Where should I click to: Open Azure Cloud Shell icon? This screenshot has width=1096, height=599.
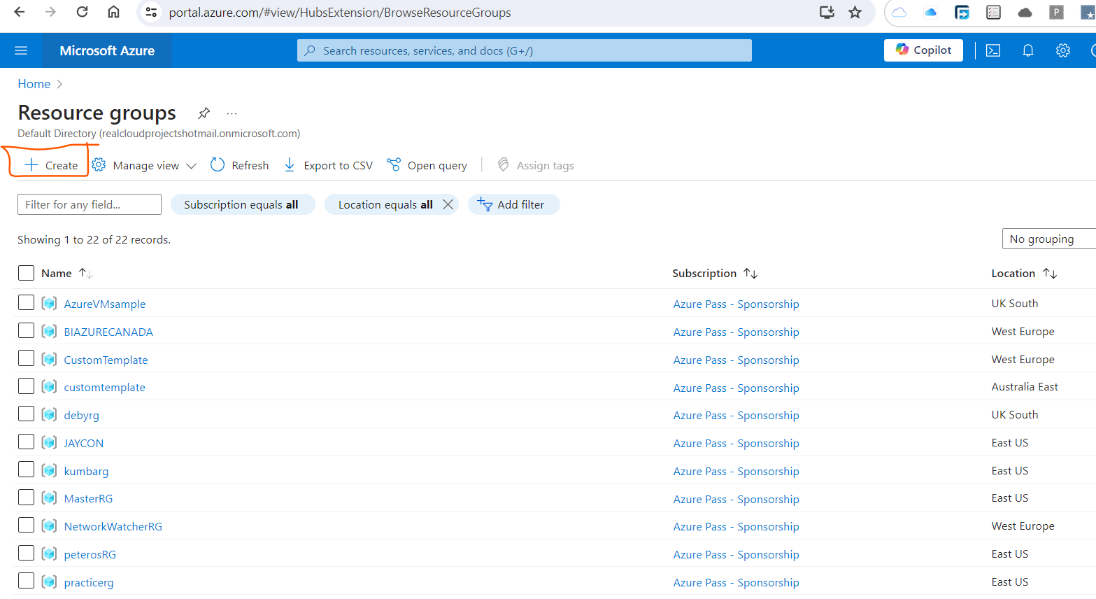[x=993, y=50]
